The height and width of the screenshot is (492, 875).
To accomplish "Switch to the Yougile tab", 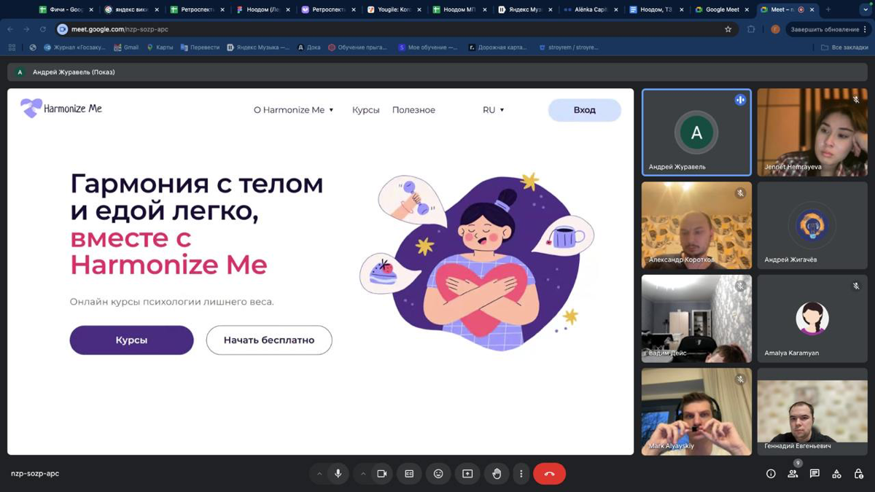I will pos(394,9).
